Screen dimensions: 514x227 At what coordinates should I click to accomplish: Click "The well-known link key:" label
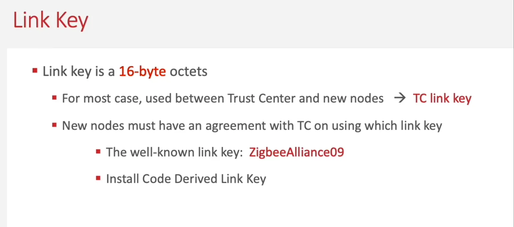174,152
